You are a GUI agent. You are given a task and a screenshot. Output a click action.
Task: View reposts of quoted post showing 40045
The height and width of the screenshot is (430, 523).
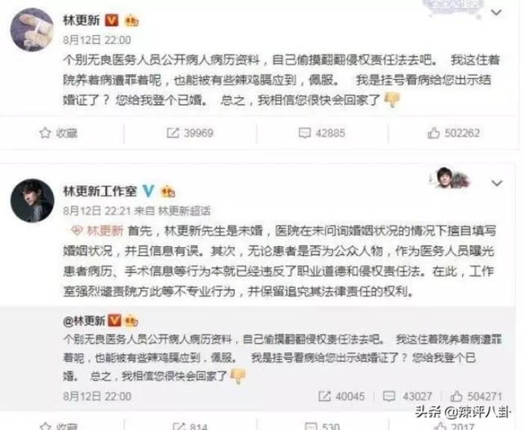(341, 396)
